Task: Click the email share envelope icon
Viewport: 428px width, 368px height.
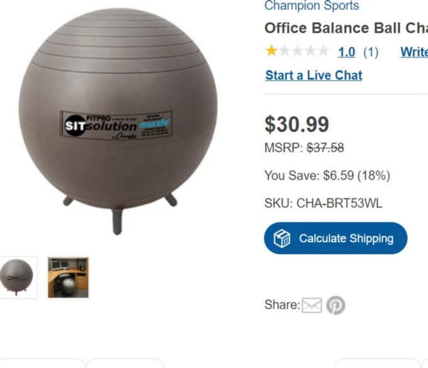Action: click(312, 305)
